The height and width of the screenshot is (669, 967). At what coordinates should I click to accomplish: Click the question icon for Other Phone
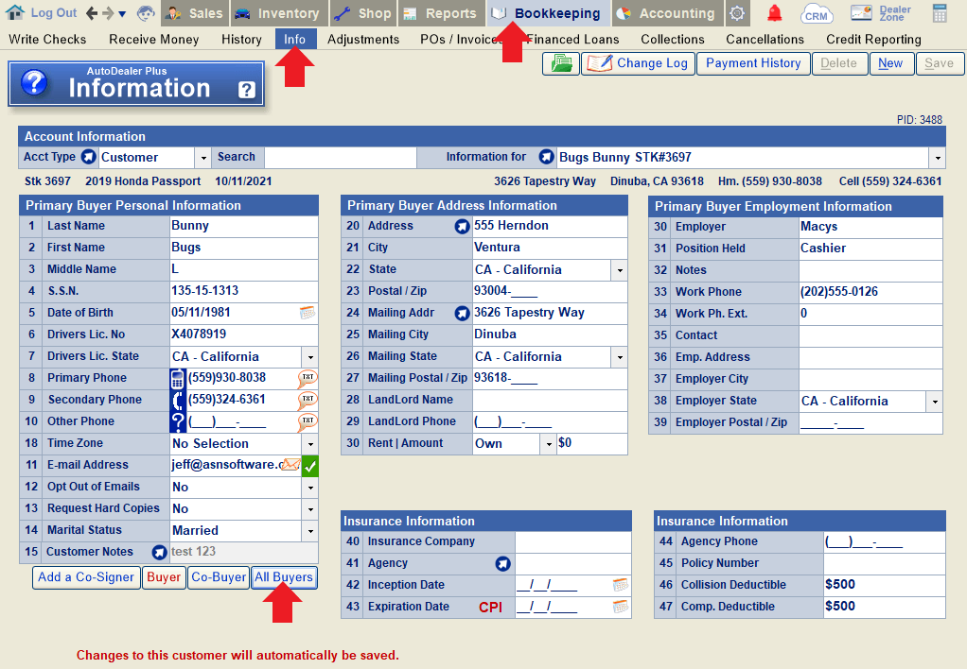click(178, 422)
